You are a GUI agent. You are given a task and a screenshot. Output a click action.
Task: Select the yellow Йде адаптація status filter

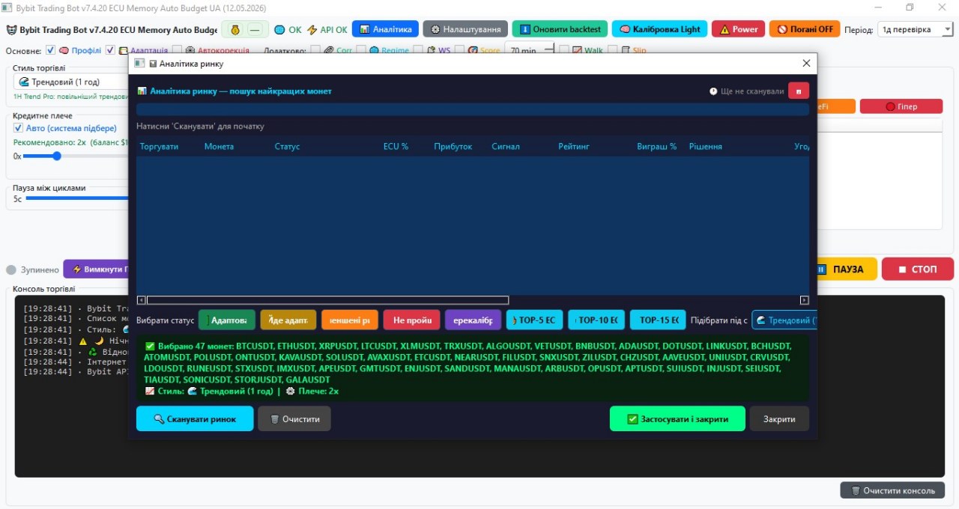(x=288, y=320)
